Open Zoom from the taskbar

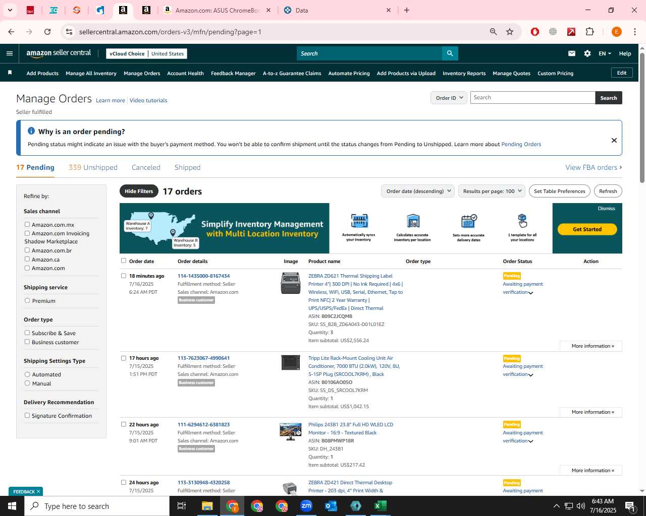point(306,506)
